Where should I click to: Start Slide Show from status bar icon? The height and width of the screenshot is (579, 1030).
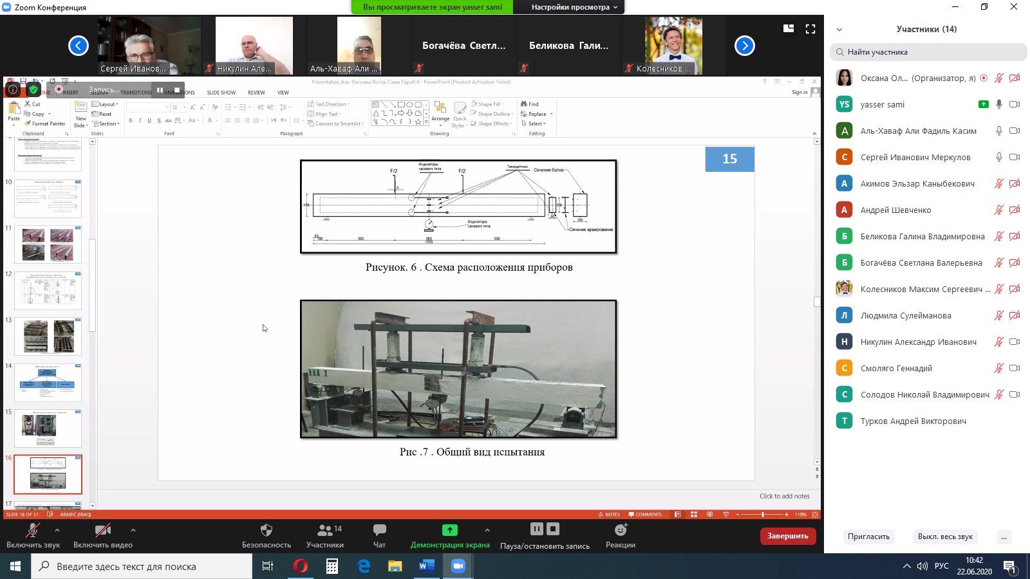726,515
